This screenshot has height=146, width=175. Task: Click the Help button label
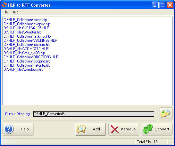(x=25, y=129)
